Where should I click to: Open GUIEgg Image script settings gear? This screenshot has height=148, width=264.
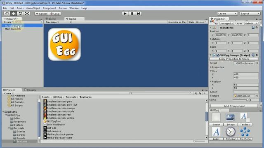pyautogui.click(x=257, y=55)
